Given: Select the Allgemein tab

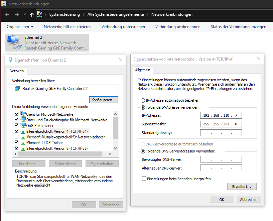Looking at the screenshot, I should pyautogui.click(x=143, y=70).
